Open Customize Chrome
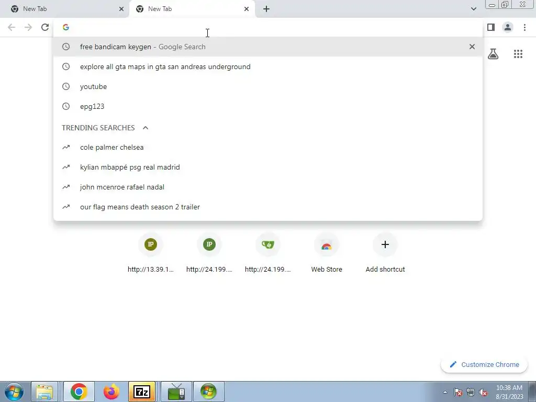This screenshot has height=402, width=536. 484,364
